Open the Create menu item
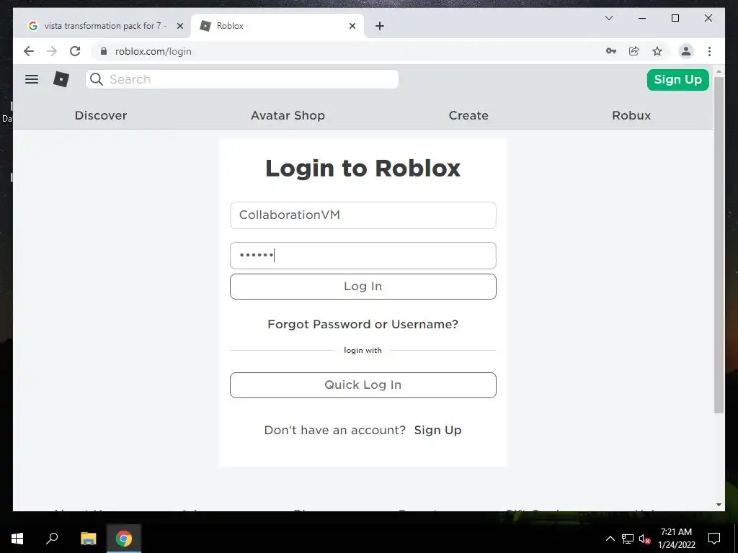Image resolution: width=738 pixels, height=553 pixels. (x=468, y=116)
